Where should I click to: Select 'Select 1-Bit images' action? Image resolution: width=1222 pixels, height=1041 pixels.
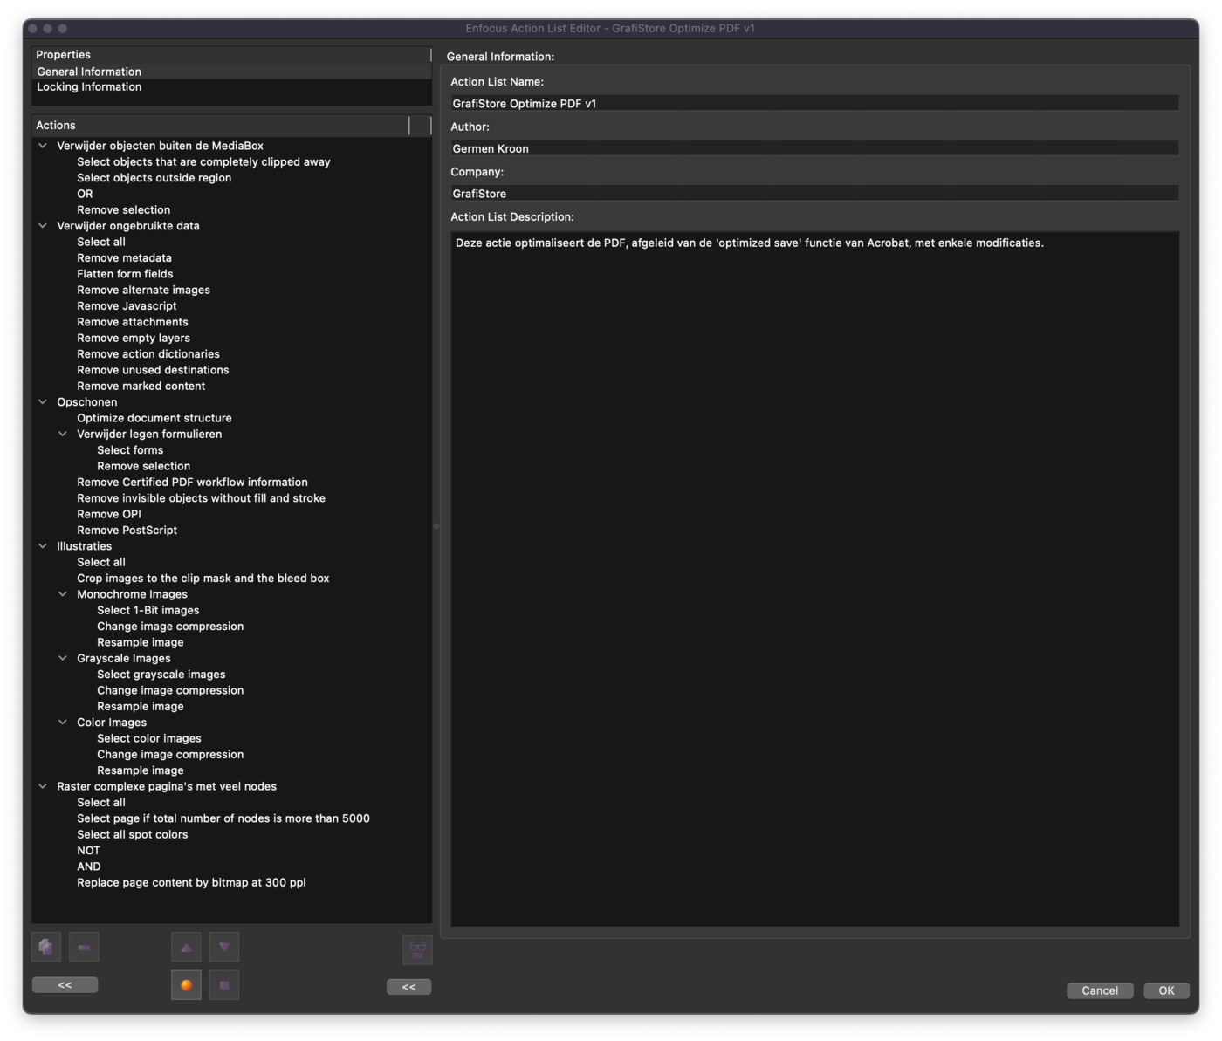click(x=148, y=611)
